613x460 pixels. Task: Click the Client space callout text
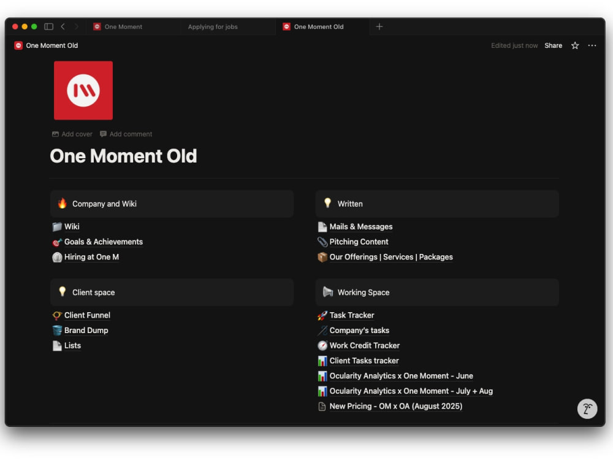pos(93,292)
